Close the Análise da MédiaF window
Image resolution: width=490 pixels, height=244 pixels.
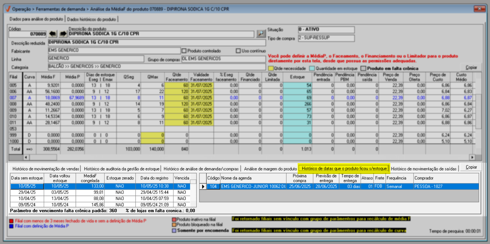480,9
